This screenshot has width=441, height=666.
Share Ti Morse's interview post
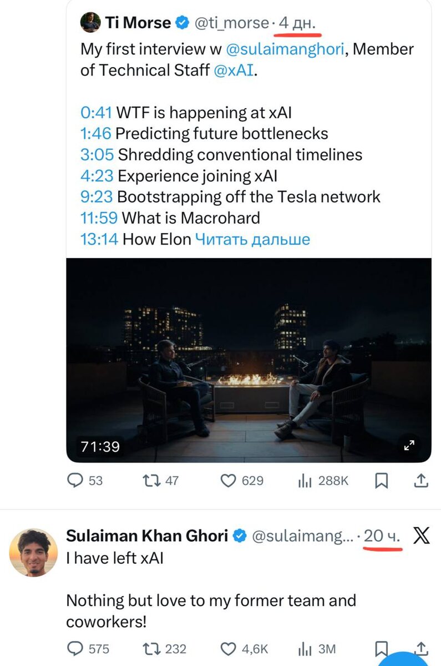pos(420,481)
